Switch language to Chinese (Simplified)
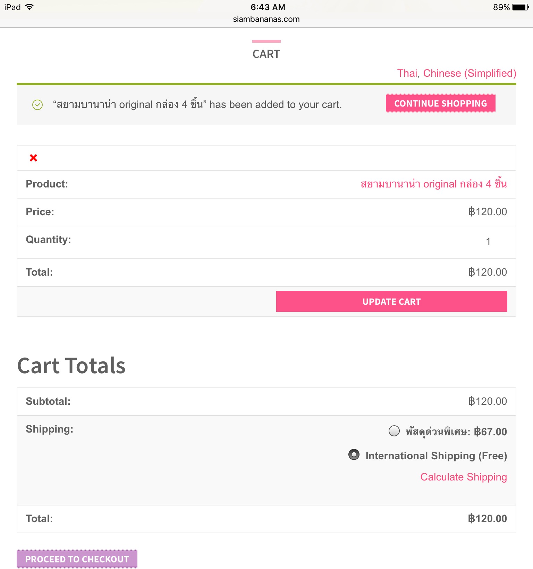The image size is (533, 569). (x=469, y=73)
